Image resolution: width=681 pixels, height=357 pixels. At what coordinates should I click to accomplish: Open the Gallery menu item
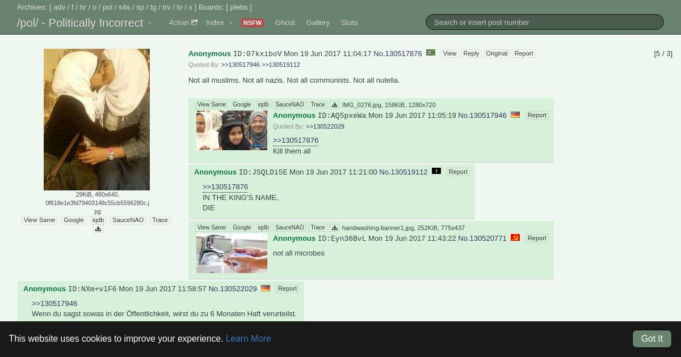tap(318, 23)
